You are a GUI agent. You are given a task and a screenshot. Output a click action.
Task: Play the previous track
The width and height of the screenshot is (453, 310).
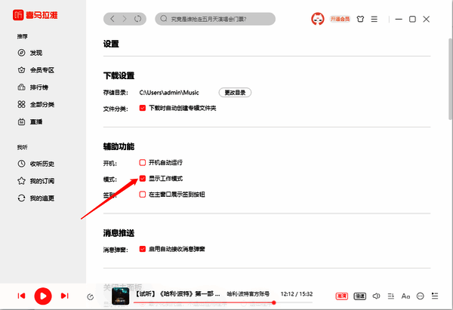pos(22,296)
